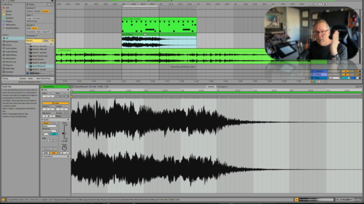Open the Plug-Ins library category

[9, 65]
